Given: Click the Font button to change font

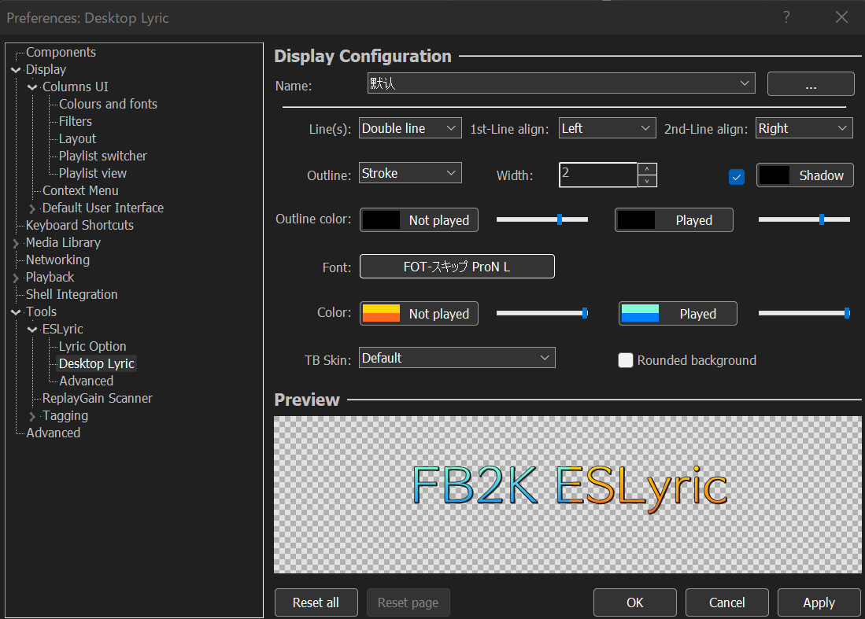Looking at the screenshot, I should coord(457,266).
